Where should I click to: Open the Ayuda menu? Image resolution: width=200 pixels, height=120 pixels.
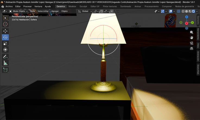(x=48, y=6)
